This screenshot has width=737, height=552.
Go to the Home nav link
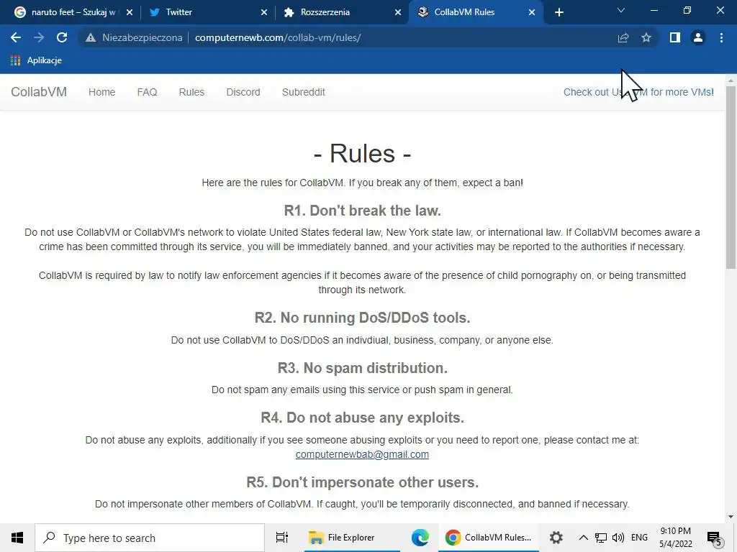(x=102, y=92)
